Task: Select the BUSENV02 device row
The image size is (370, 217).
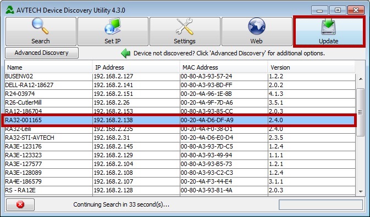Action: tap(180, 76)
